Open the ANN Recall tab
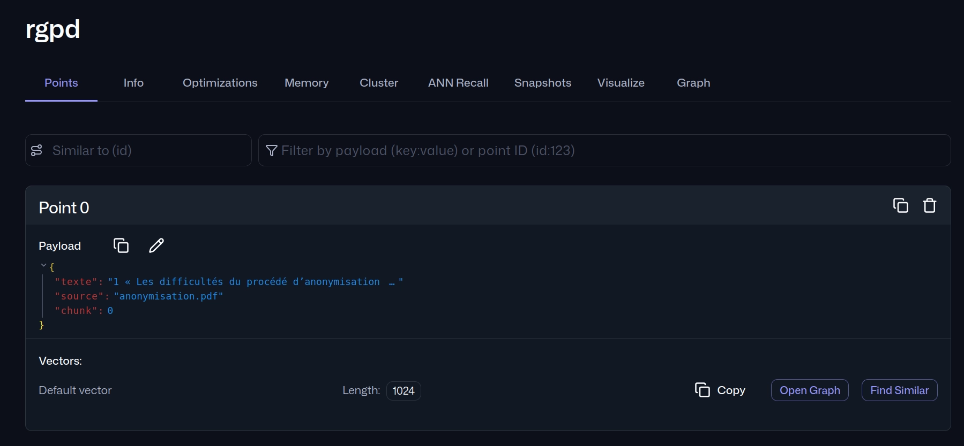The image size is (964, 446). pyautogui.click(x=458, y=83)
